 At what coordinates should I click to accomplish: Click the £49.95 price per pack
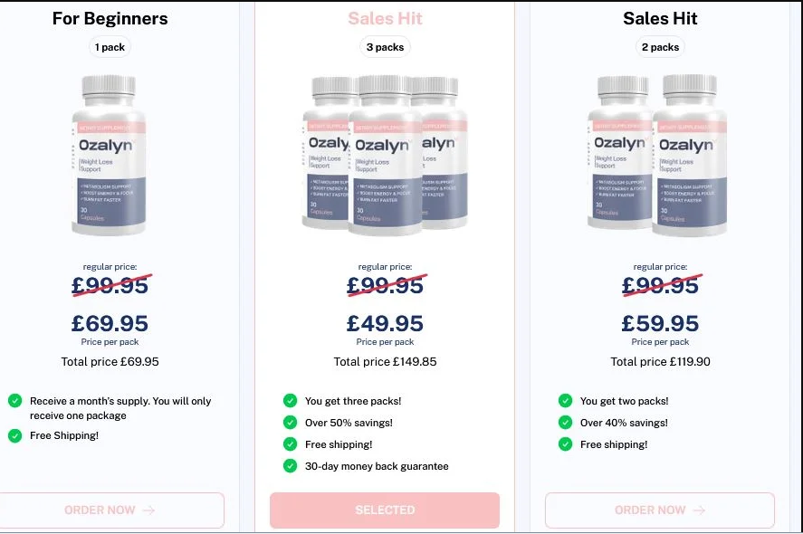pos(385,323)
